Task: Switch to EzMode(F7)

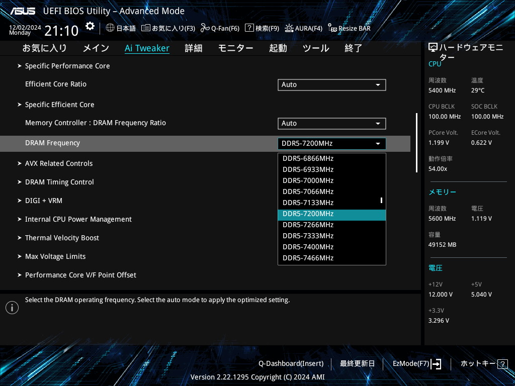Action: coord(411,364)
